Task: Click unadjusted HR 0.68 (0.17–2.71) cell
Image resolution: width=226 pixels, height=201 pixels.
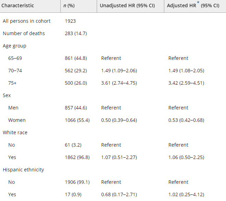Action: click(x=119, y=194)
